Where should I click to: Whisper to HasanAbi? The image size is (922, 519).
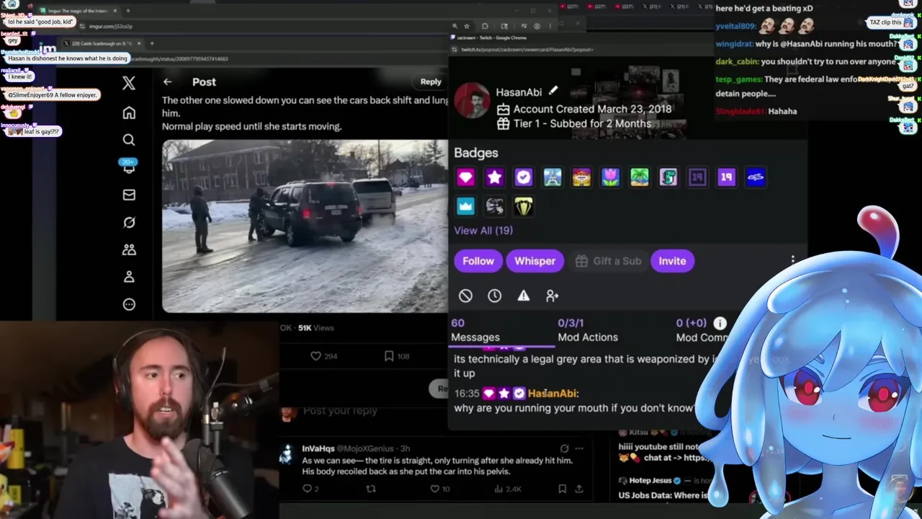(x=534, y=261)
